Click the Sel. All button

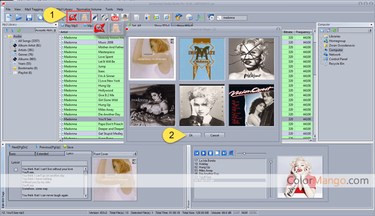[136, 26]
